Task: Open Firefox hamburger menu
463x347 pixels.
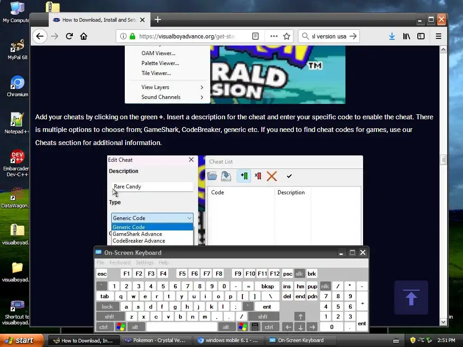Action: [x=439, y=36]
